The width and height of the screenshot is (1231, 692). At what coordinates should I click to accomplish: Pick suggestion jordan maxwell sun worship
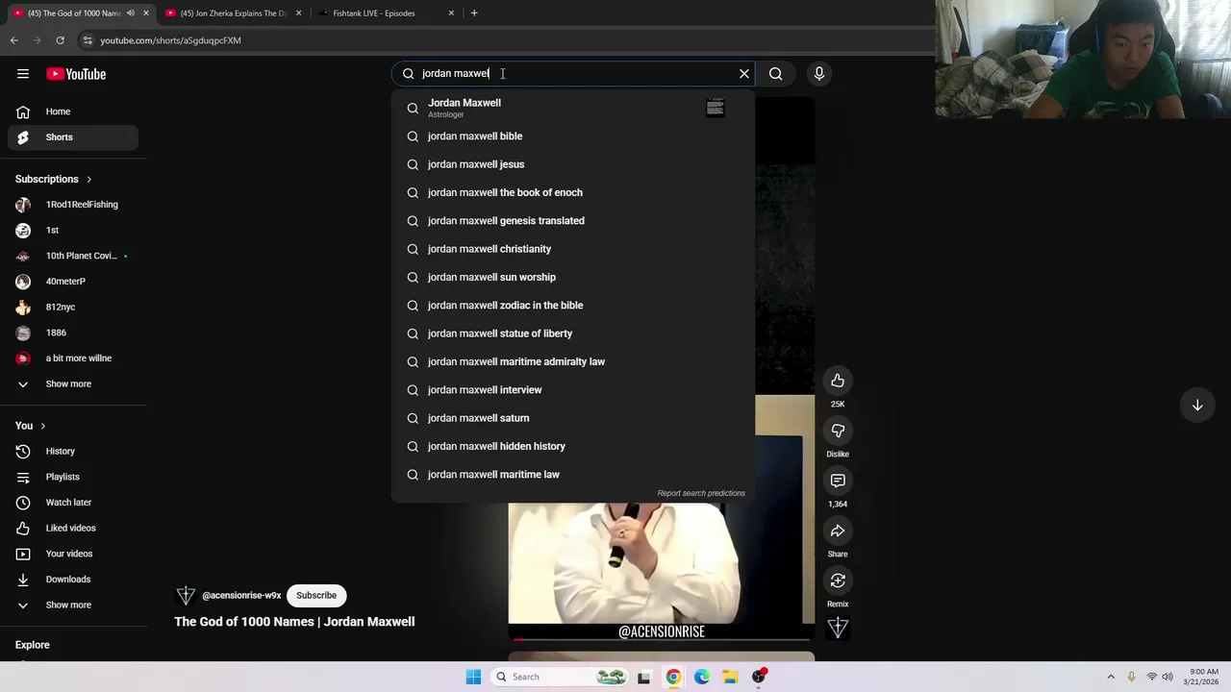(x=572, y=277)
